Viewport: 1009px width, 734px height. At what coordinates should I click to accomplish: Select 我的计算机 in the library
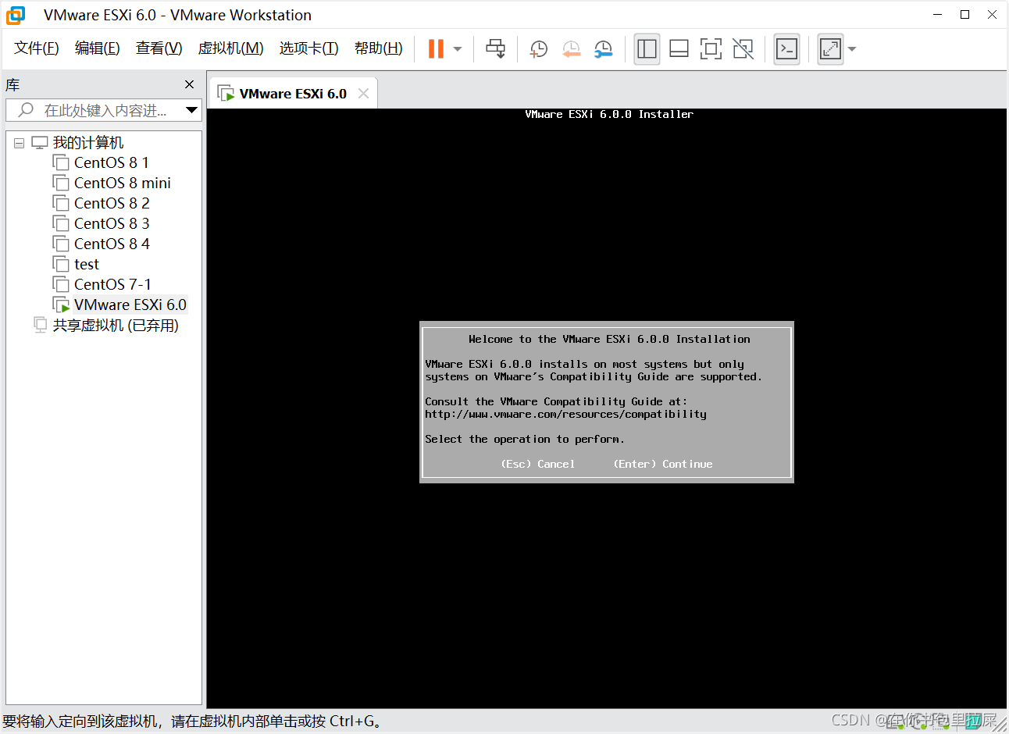coord(88,143)
